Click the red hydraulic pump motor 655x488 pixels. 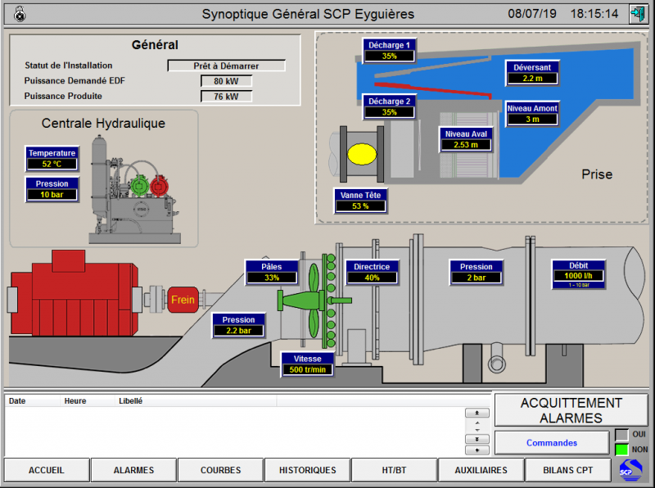(159, 187)
